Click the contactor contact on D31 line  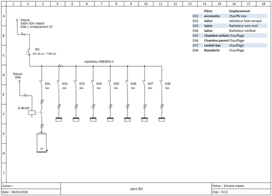(41, 113)
